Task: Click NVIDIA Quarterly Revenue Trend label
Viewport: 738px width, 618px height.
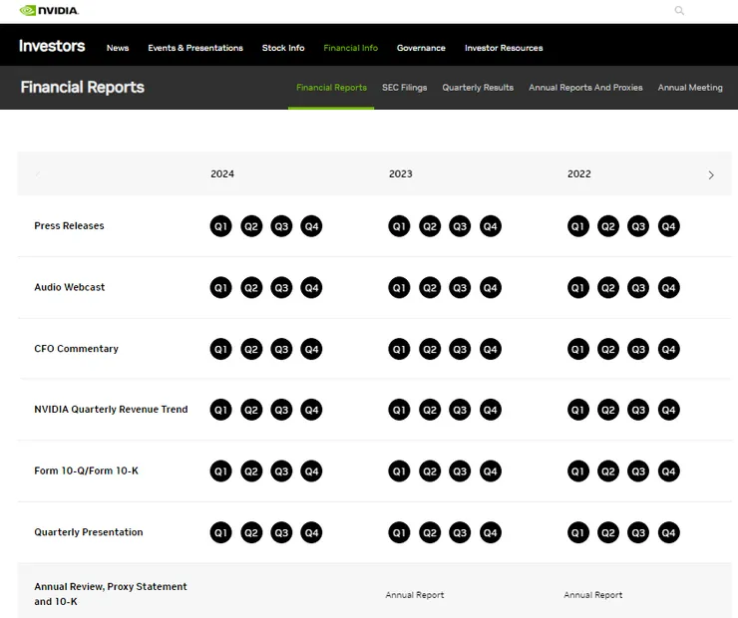Action: click(111, 410)
